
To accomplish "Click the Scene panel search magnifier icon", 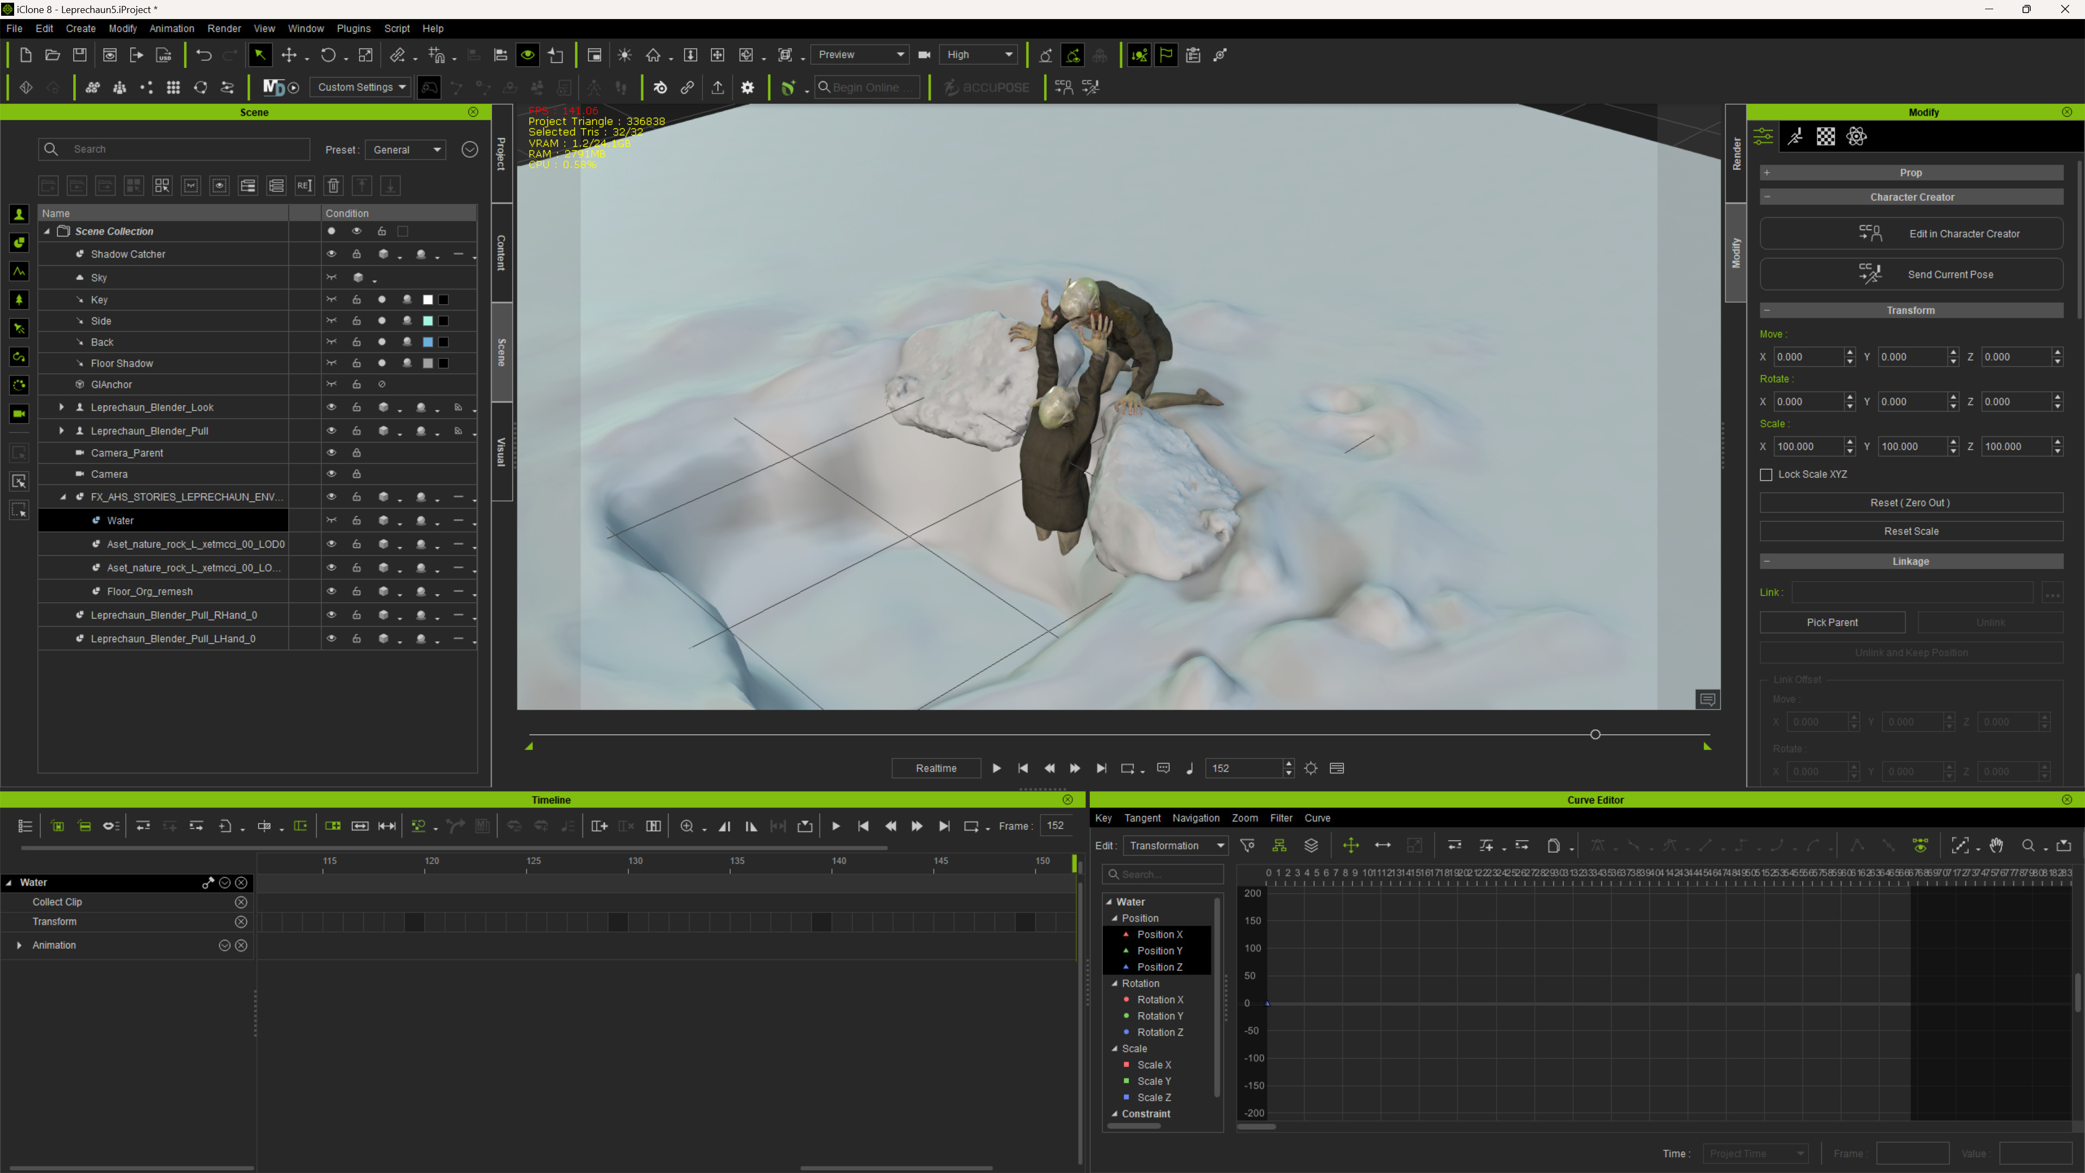I will pyautogui.click(x=51, y=149).
